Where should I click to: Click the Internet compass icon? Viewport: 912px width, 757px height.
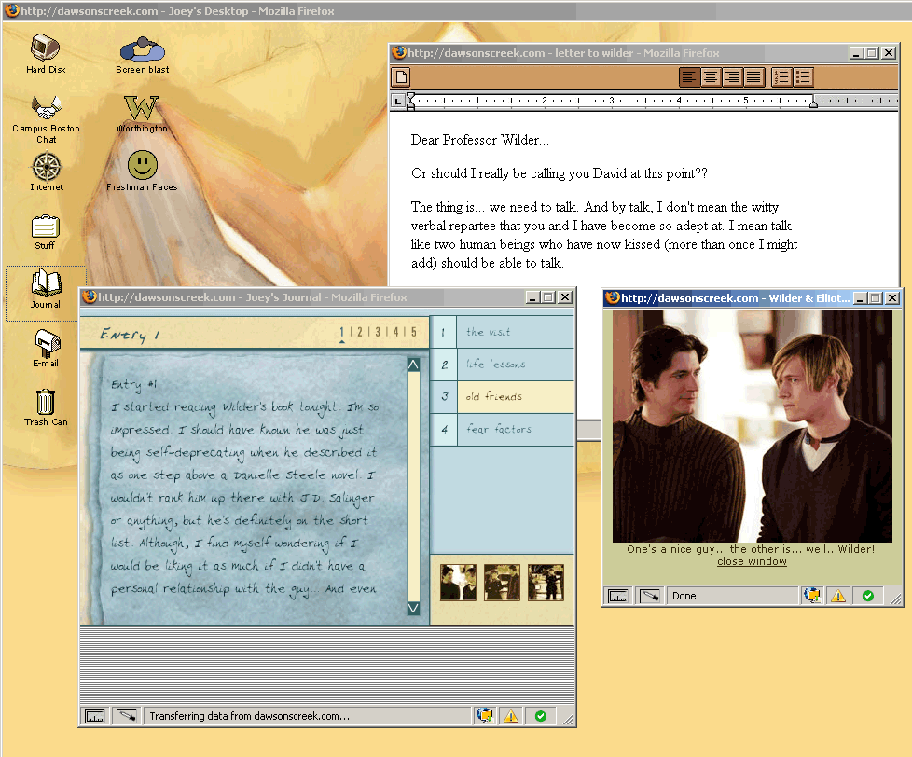point(46,167)
